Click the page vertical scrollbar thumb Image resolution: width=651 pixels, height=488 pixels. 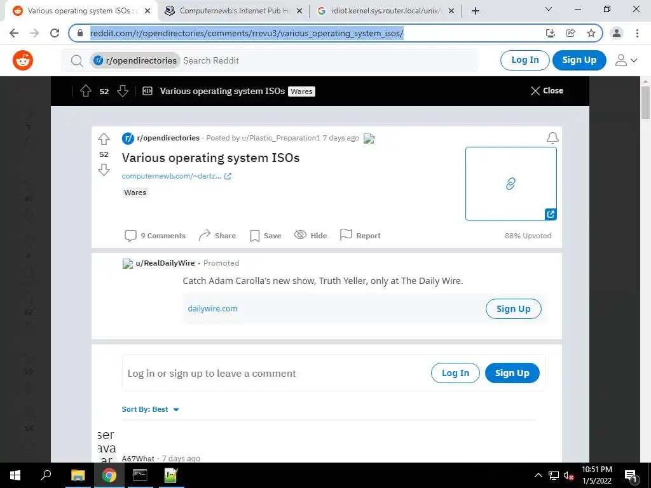646,103
